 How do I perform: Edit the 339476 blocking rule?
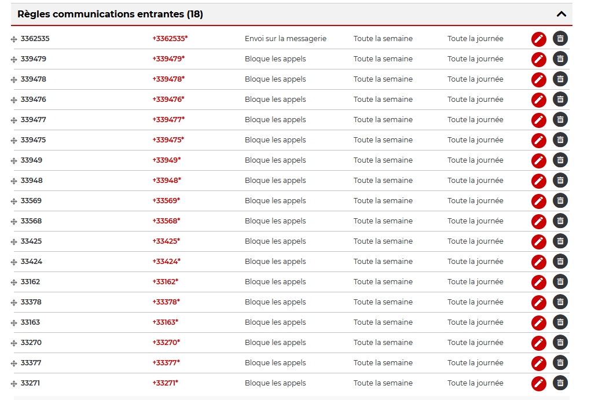pos(539,100)
